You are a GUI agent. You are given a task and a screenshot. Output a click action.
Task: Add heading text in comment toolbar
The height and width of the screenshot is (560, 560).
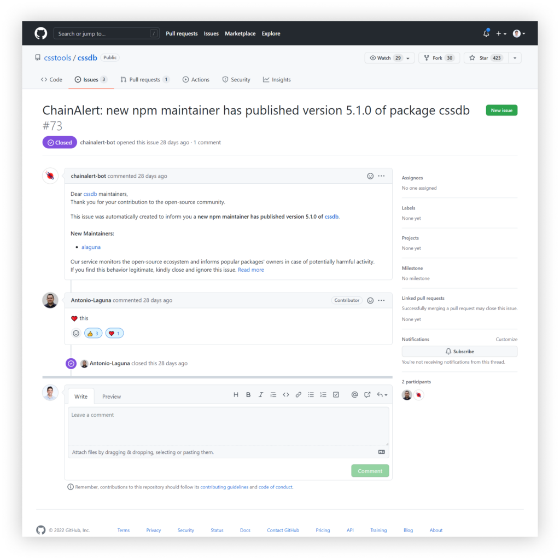point(236,395)
